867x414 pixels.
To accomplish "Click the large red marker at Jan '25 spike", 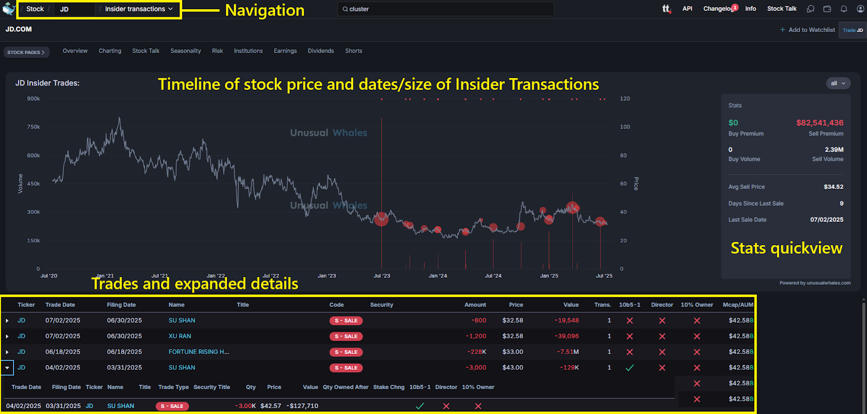I will click(x=572, y=207).
